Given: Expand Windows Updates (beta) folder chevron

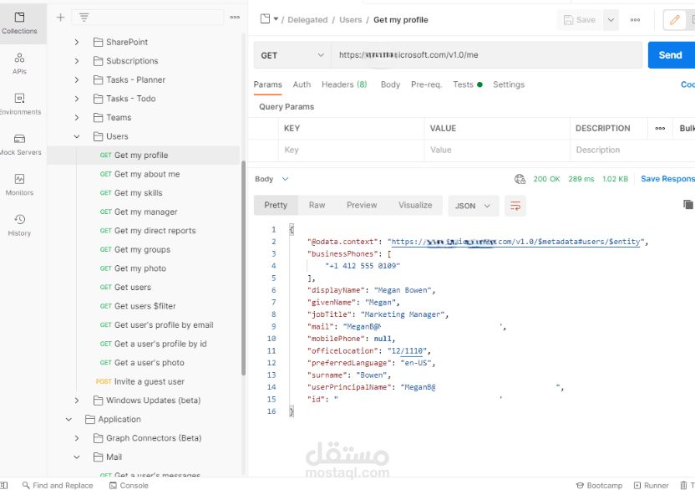Looking at the screenshot, I should 77,401.
